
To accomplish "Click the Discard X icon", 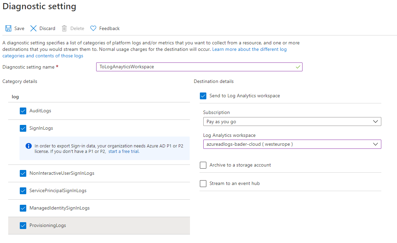I will (x=33, y=28).
